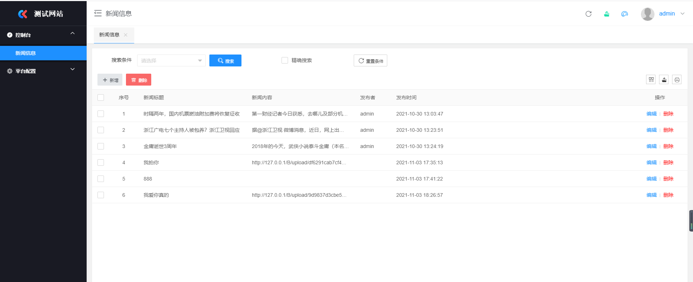Image resolution: width=693 pixels, height=282 pixels.
Task: Check the row 4 checkbox for 我拍你
Action: pos(101,162)
